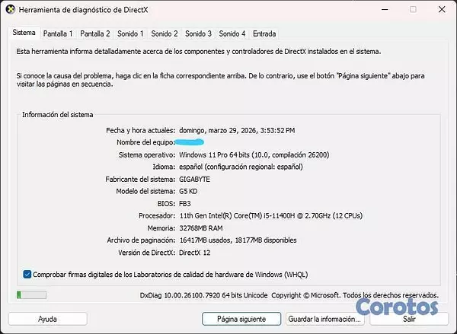Click the Salir button

(x=409, y=319)
